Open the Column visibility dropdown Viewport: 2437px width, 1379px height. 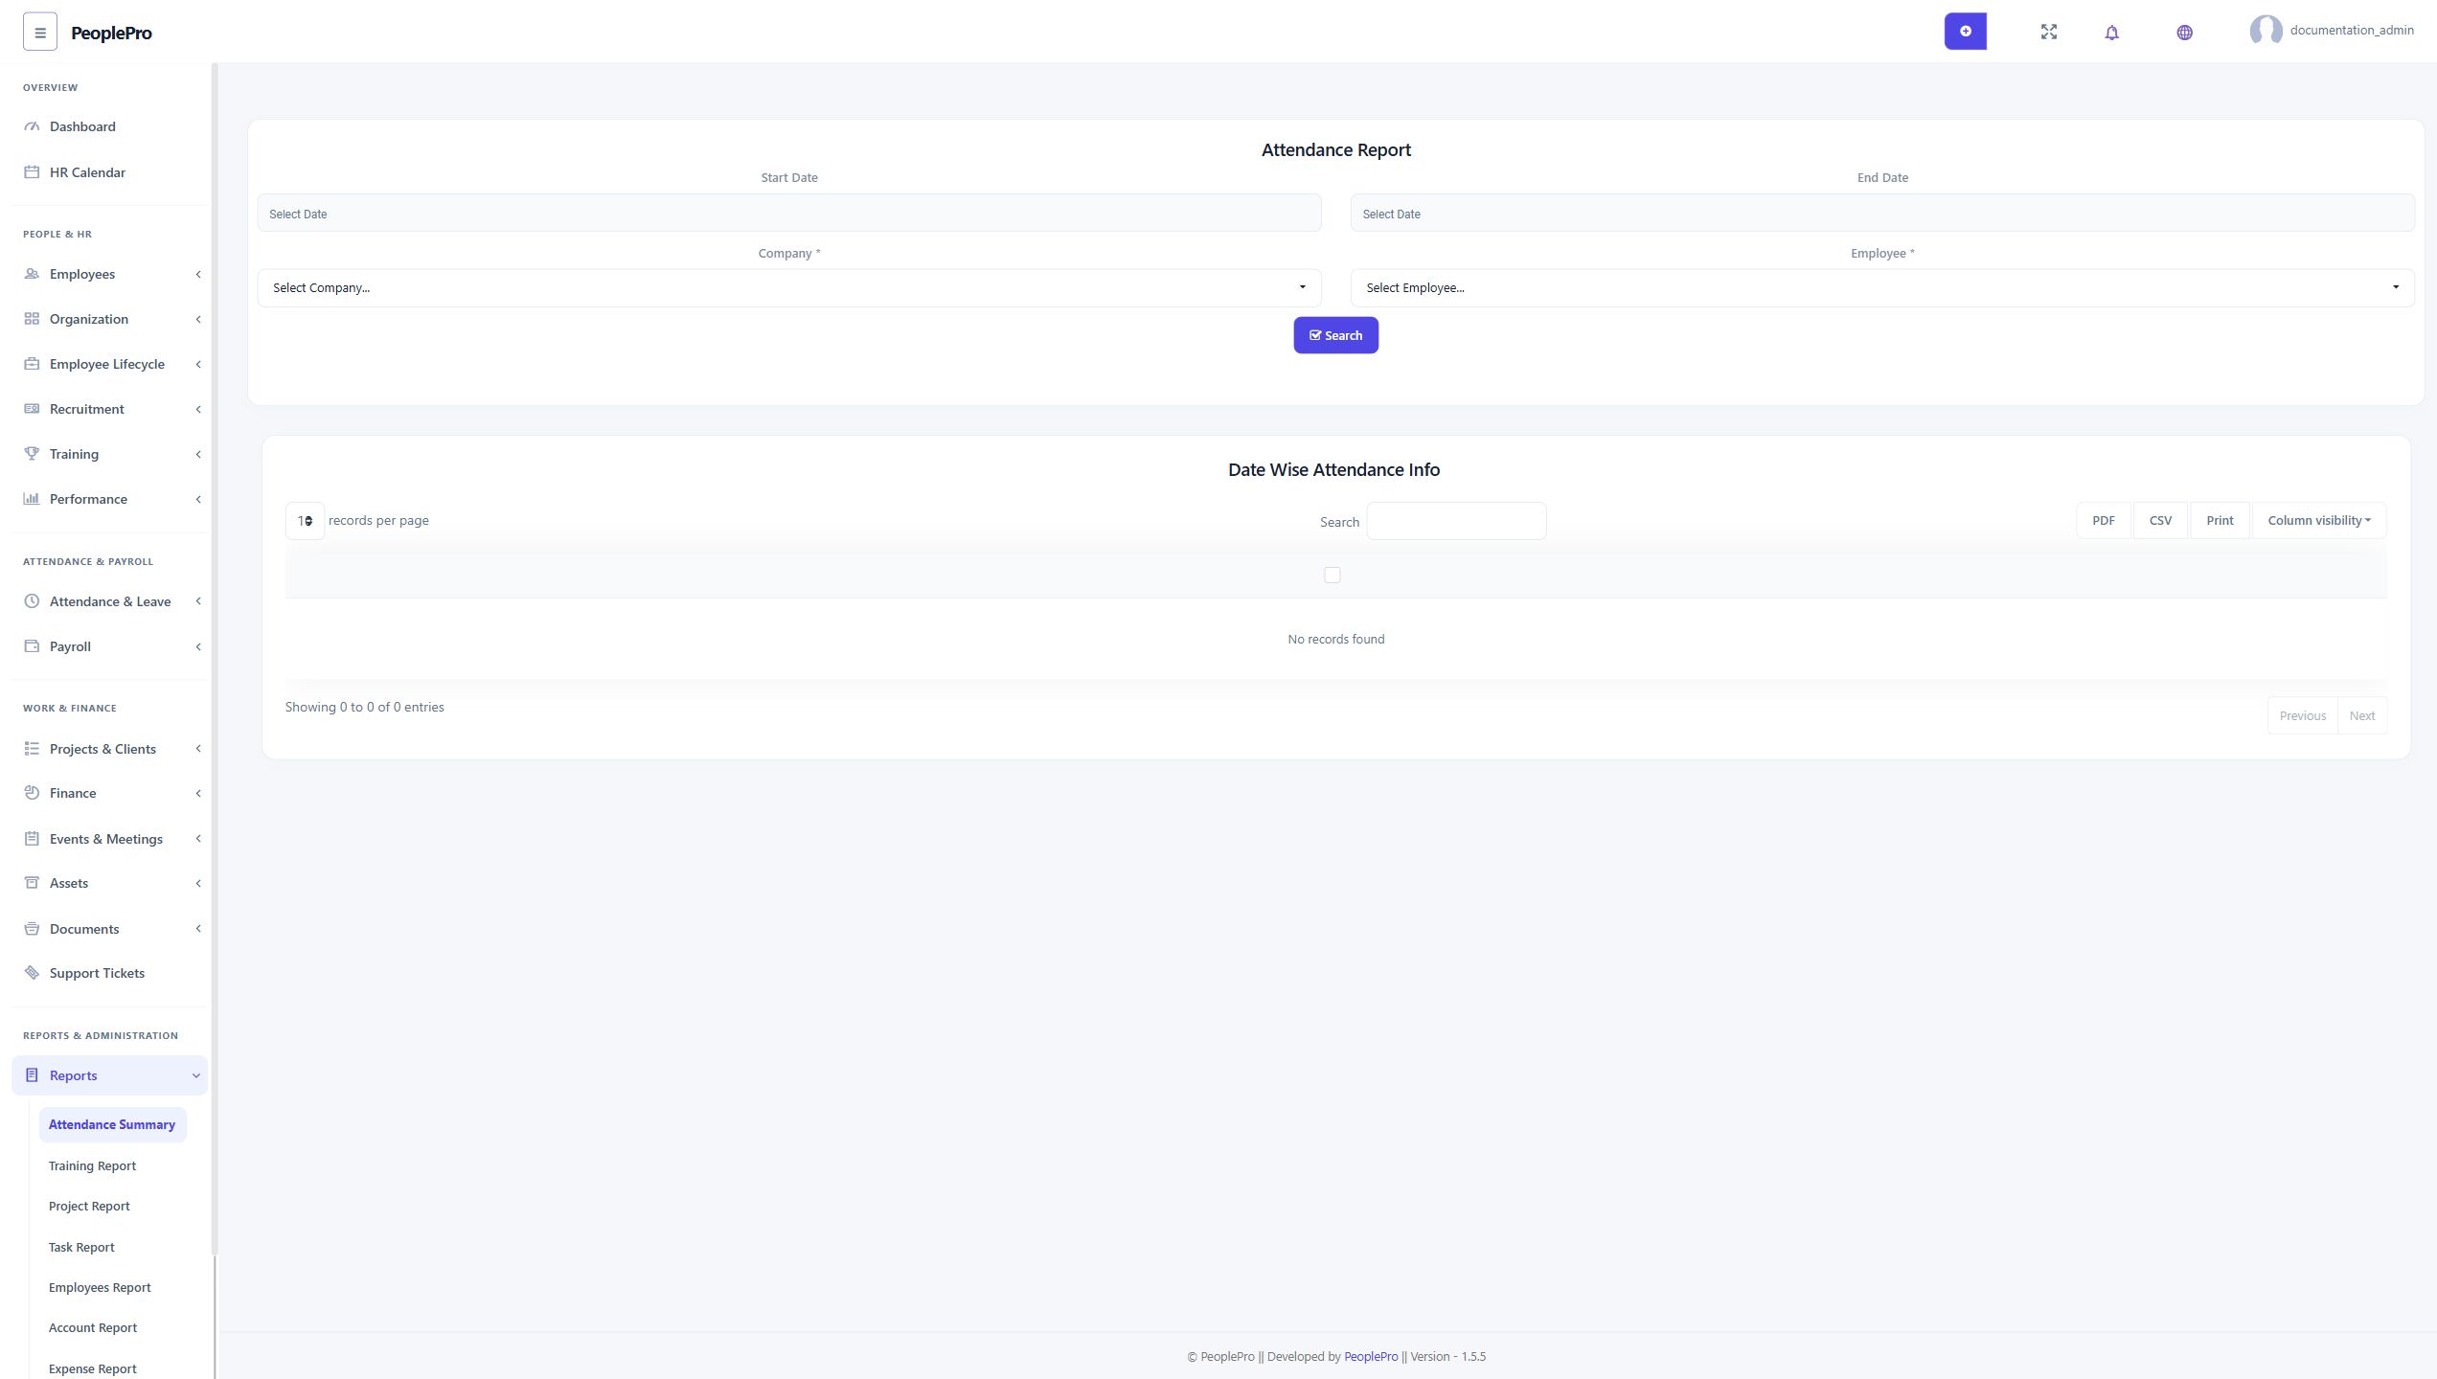coord(2319,521)
